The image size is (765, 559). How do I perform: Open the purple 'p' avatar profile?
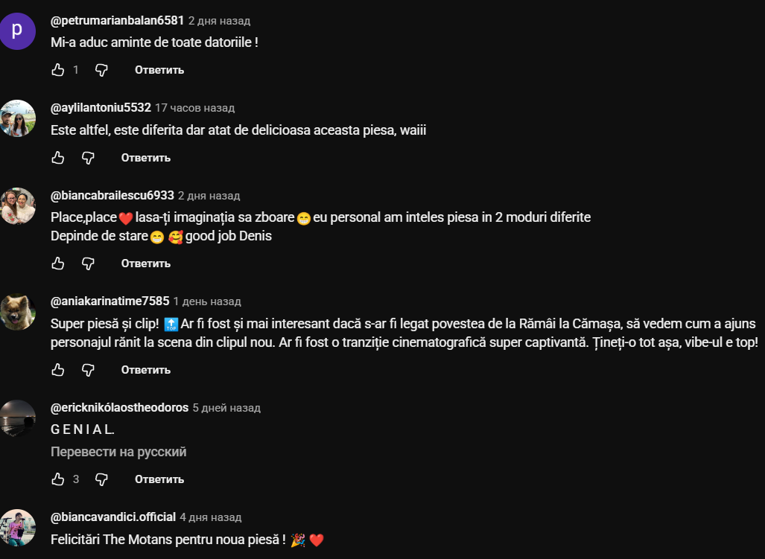click(18, 31)
